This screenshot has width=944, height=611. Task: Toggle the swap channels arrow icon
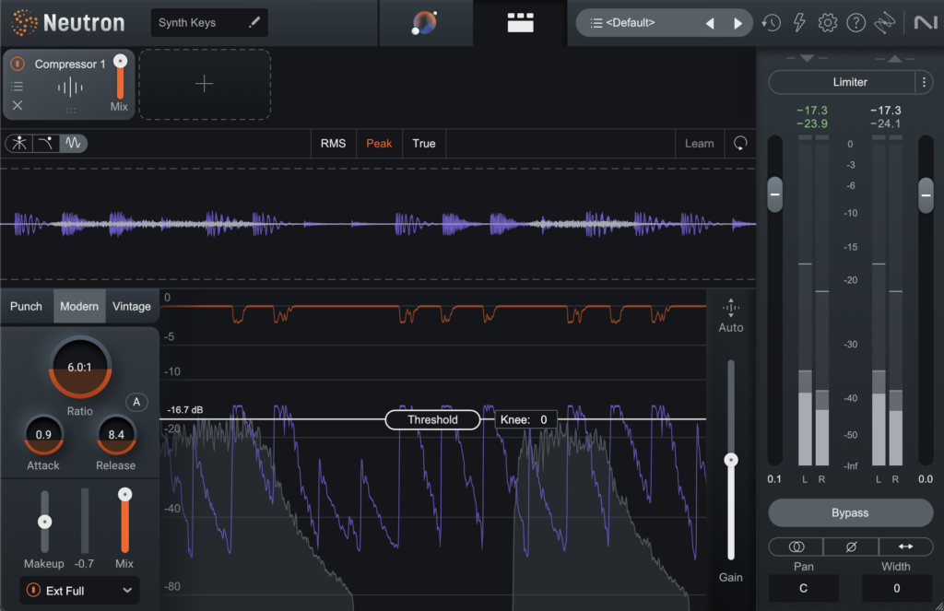[x=905, y=546]
